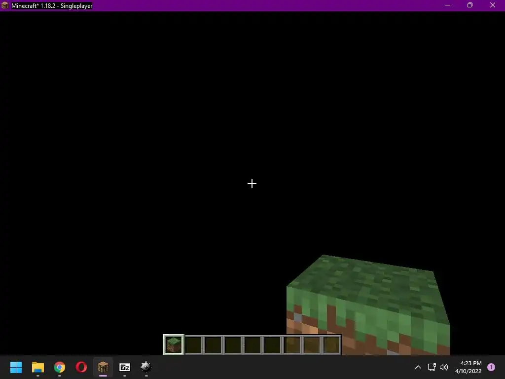Switch to the Minecraft taskbar icon
This screenshot has width=505, height=379.
(103, 367)
